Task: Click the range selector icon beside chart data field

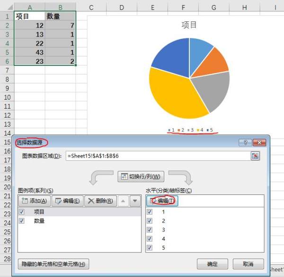Action: (255, 156)
